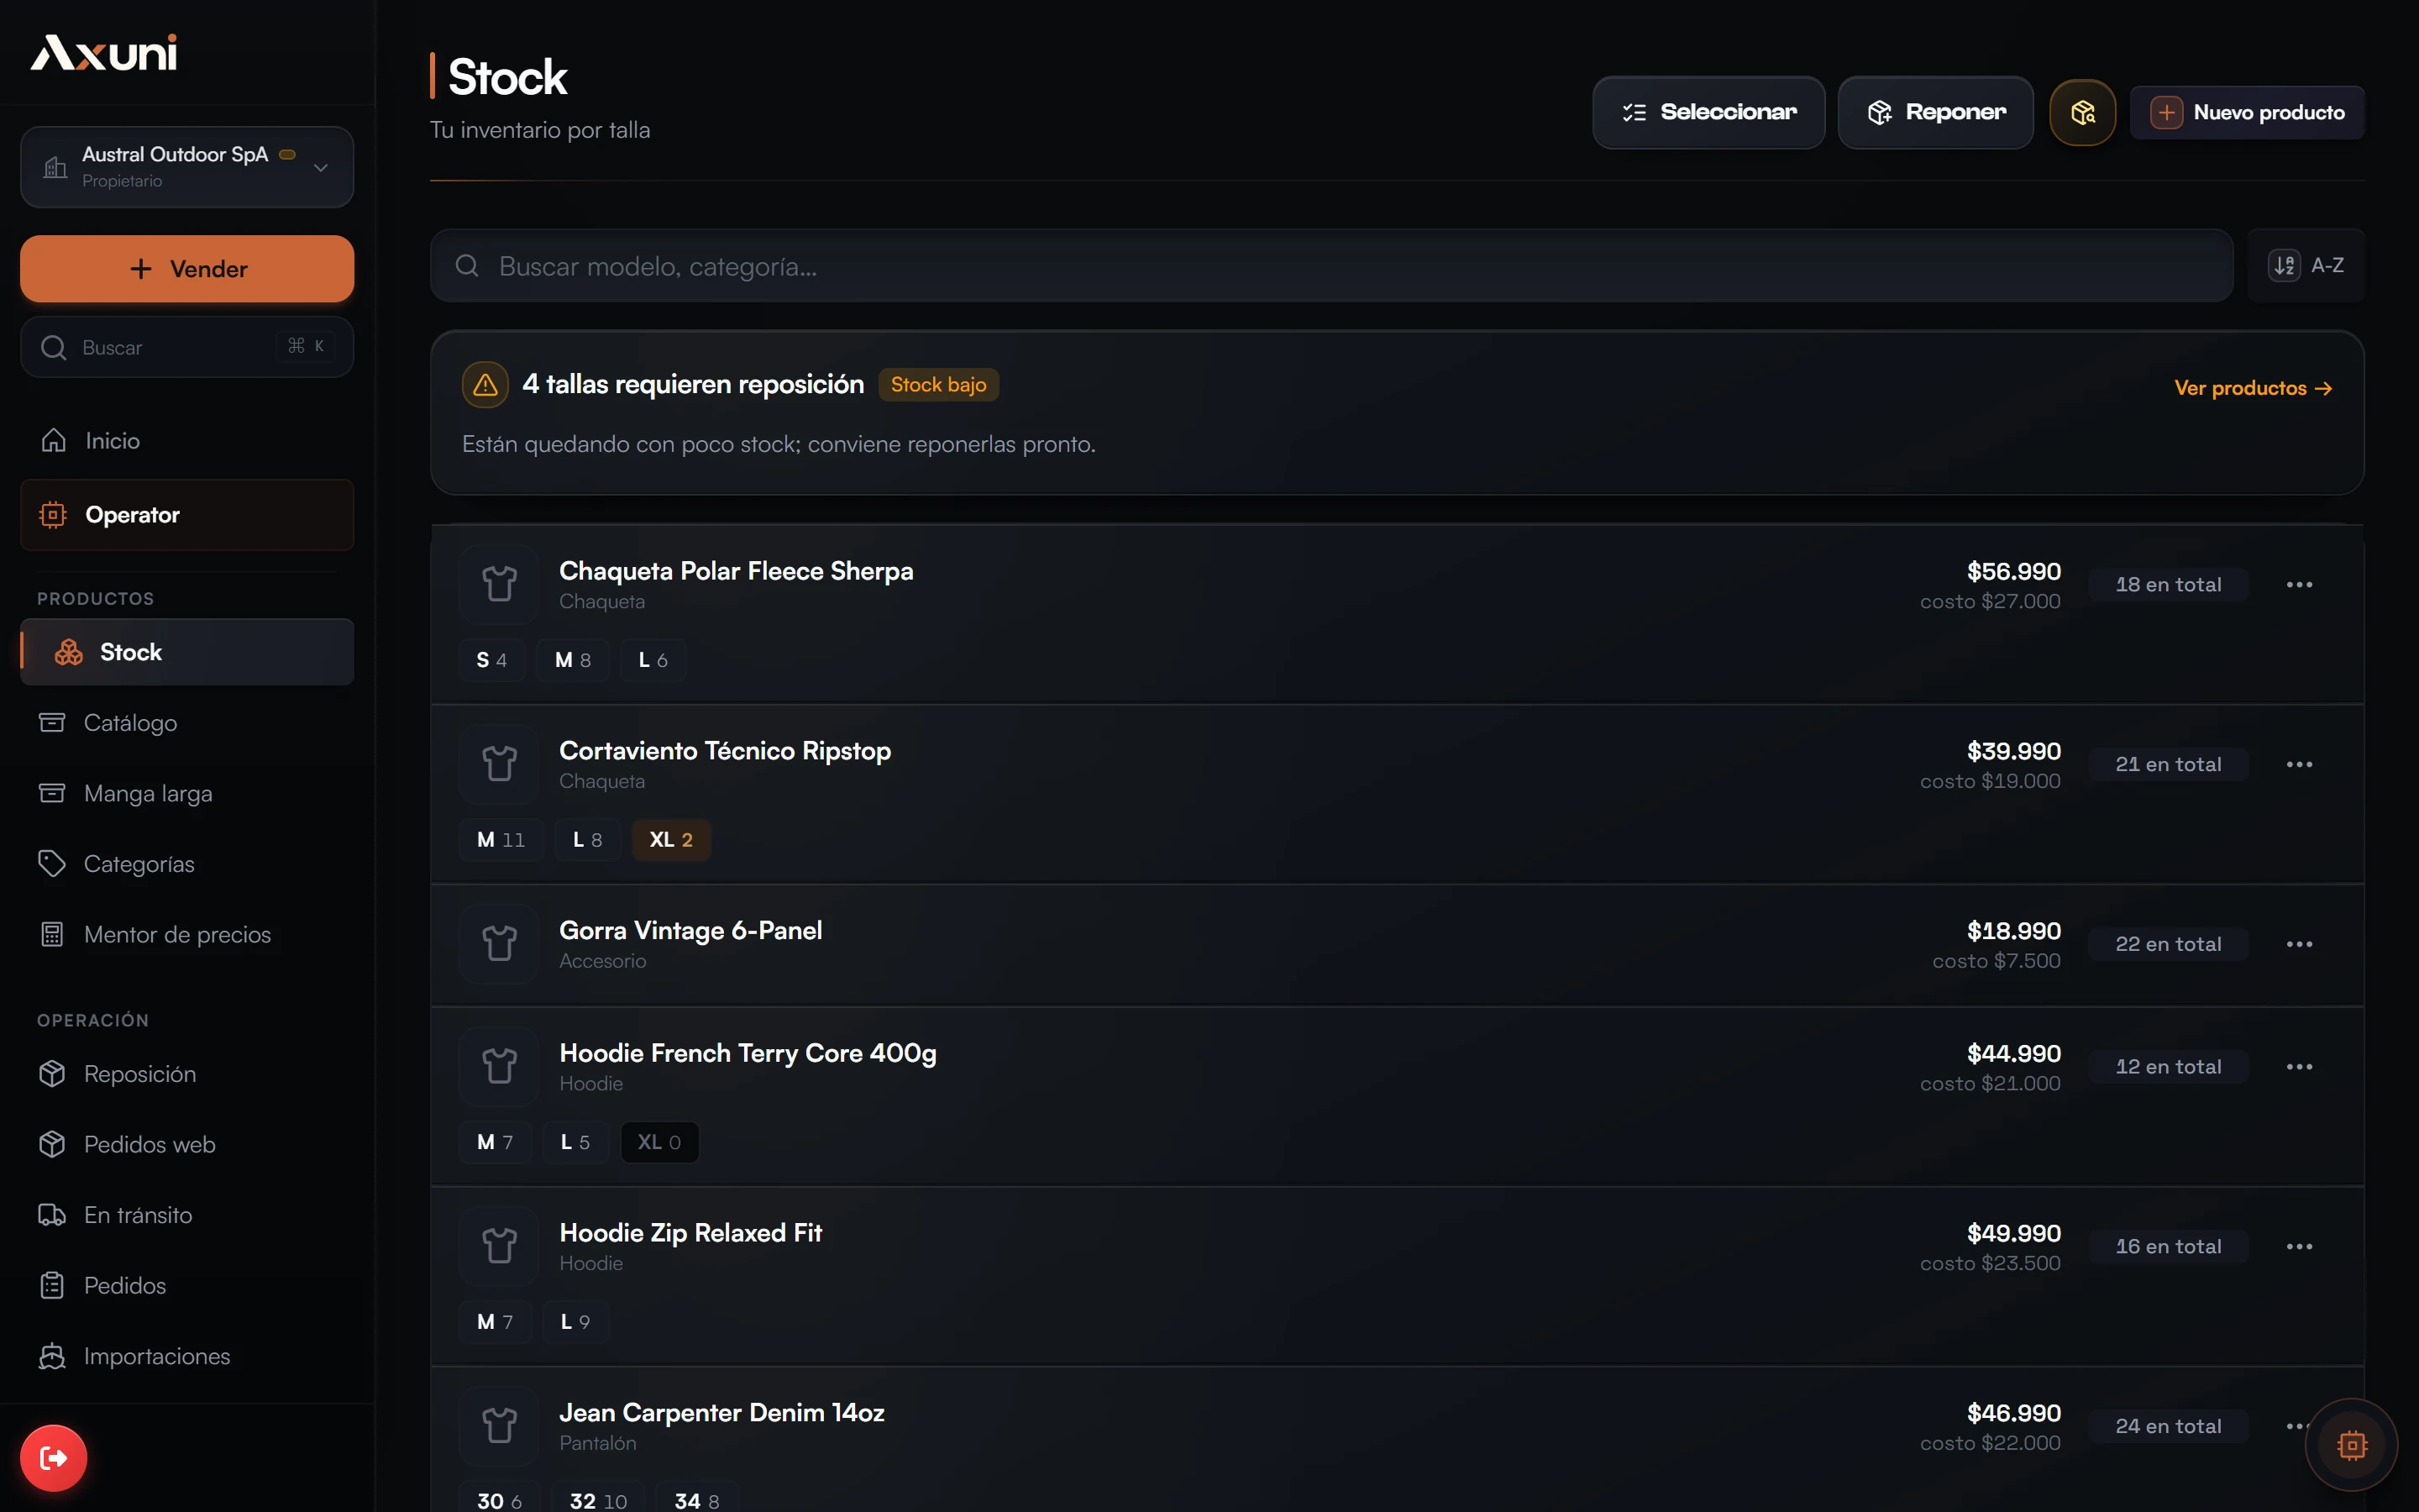
Task: Toggle the A-Z sort order
Action: click(2305, 265)
